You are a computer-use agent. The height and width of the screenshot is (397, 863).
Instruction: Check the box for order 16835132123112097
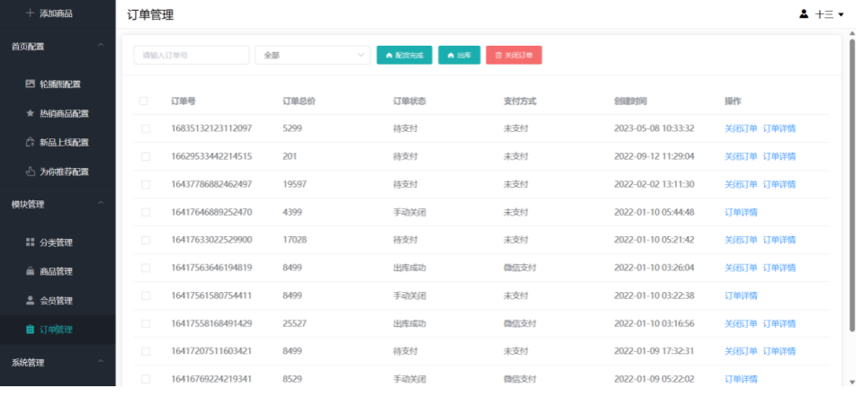pos(144,128)
